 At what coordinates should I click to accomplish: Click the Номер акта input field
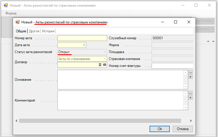tap(82, 38)
